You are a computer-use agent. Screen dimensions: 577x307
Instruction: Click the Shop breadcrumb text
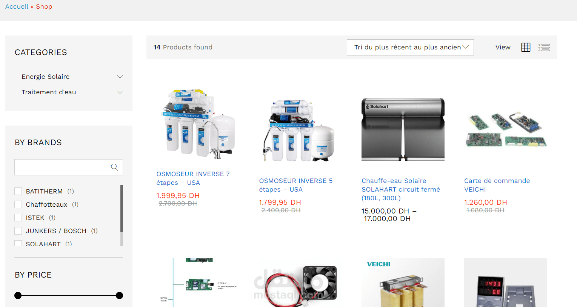pos(44,6)
